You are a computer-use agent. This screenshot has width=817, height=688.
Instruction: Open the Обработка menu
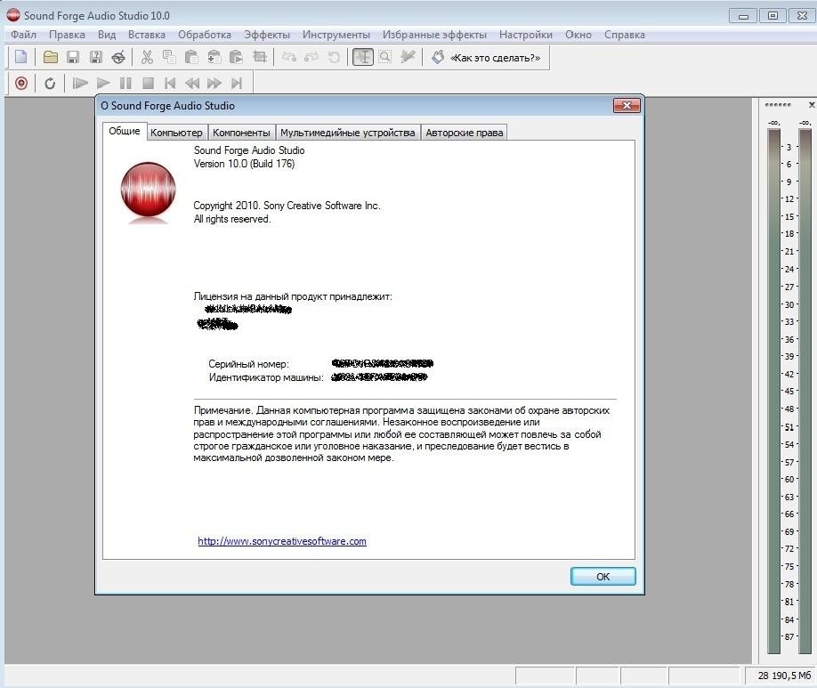point(205,35)
